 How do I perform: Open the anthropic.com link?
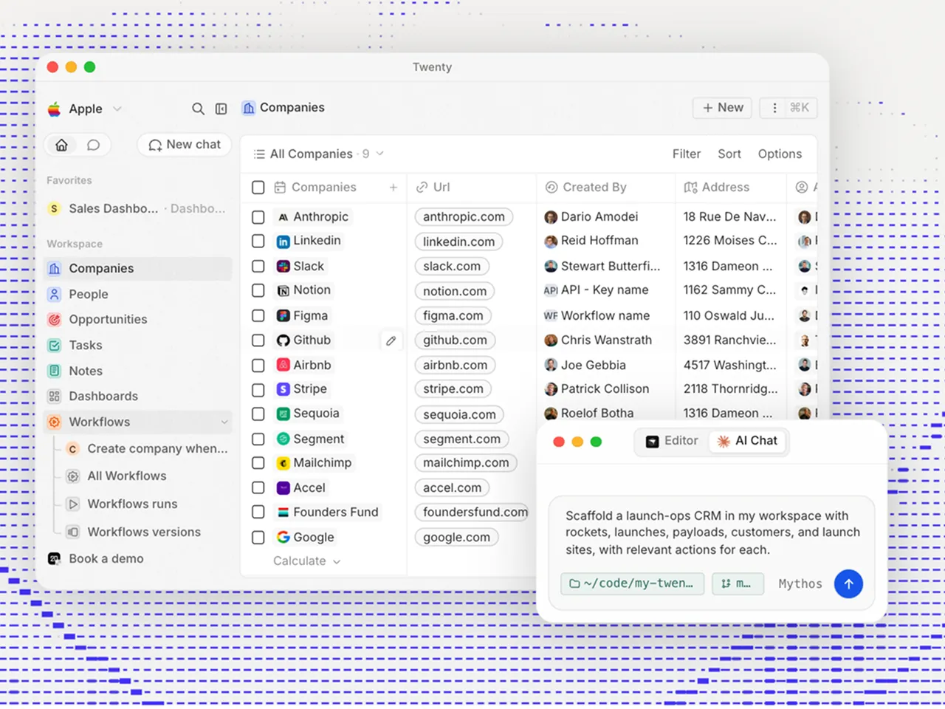pyautogui.click(x=464, y=217)
